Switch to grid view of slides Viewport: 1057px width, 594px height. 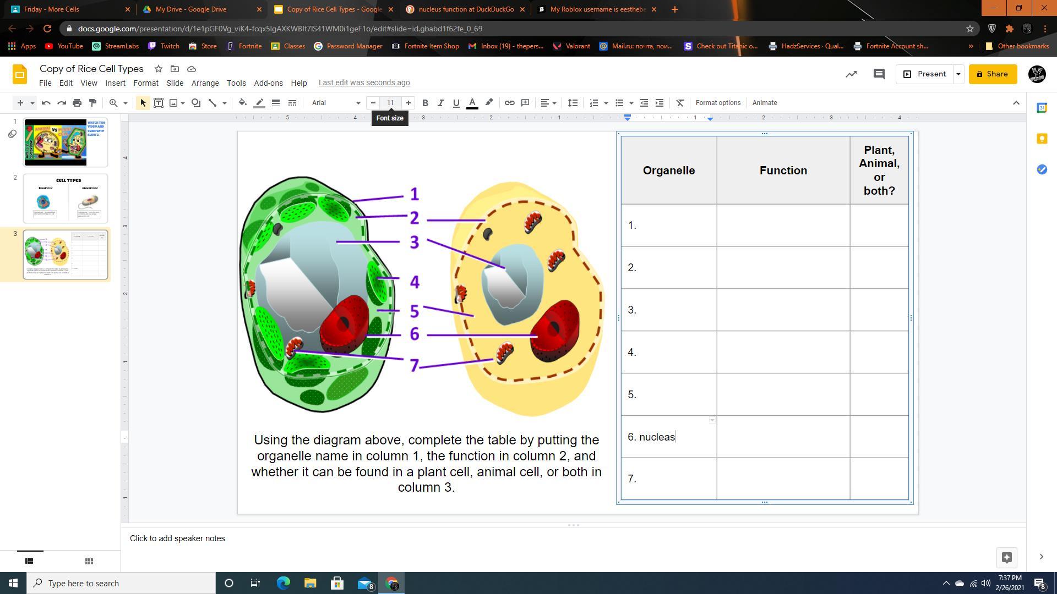click(89, 561)
